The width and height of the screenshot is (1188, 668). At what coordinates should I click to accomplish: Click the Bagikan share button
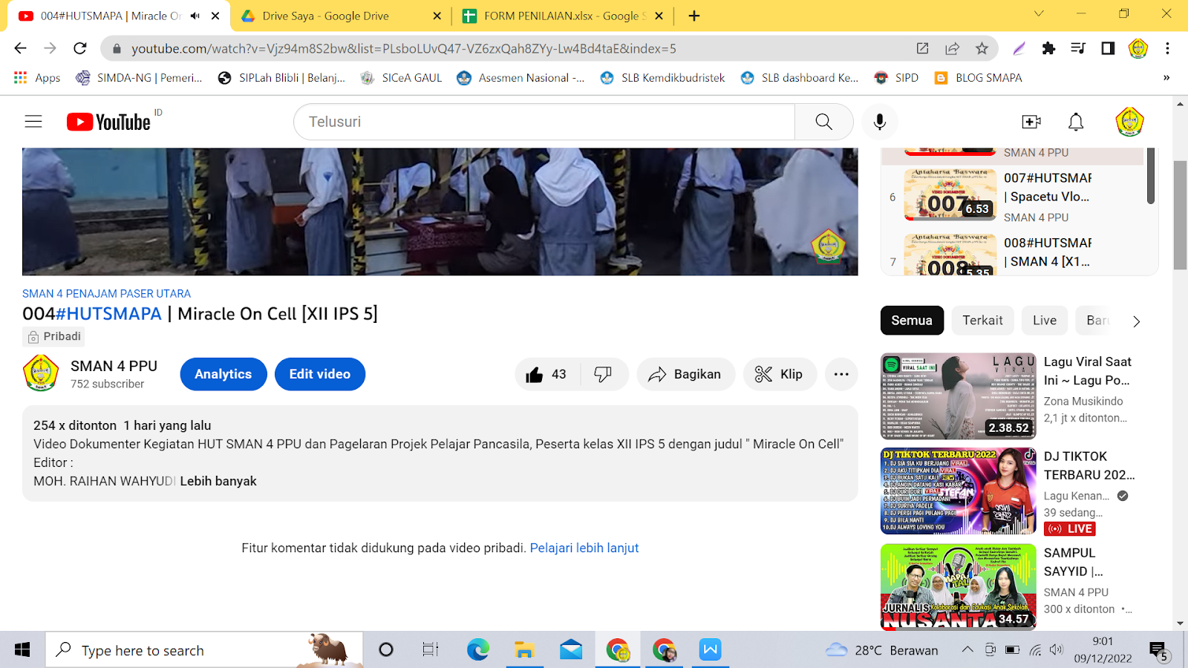tap(686, 374)
